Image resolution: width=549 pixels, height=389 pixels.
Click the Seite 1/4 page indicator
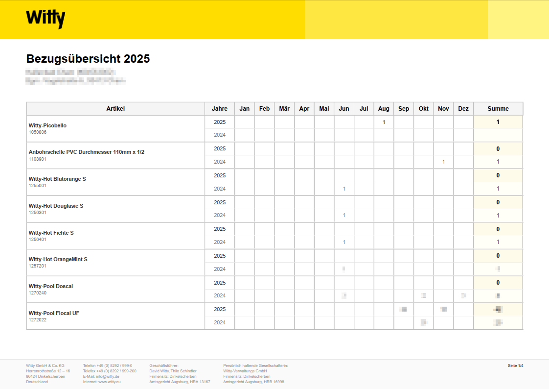click(x=515, y=365)
